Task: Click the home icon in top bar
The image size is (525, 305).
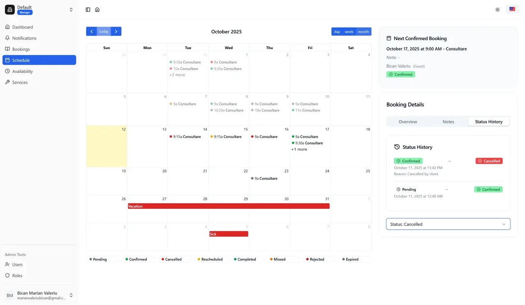Action: 97,9
